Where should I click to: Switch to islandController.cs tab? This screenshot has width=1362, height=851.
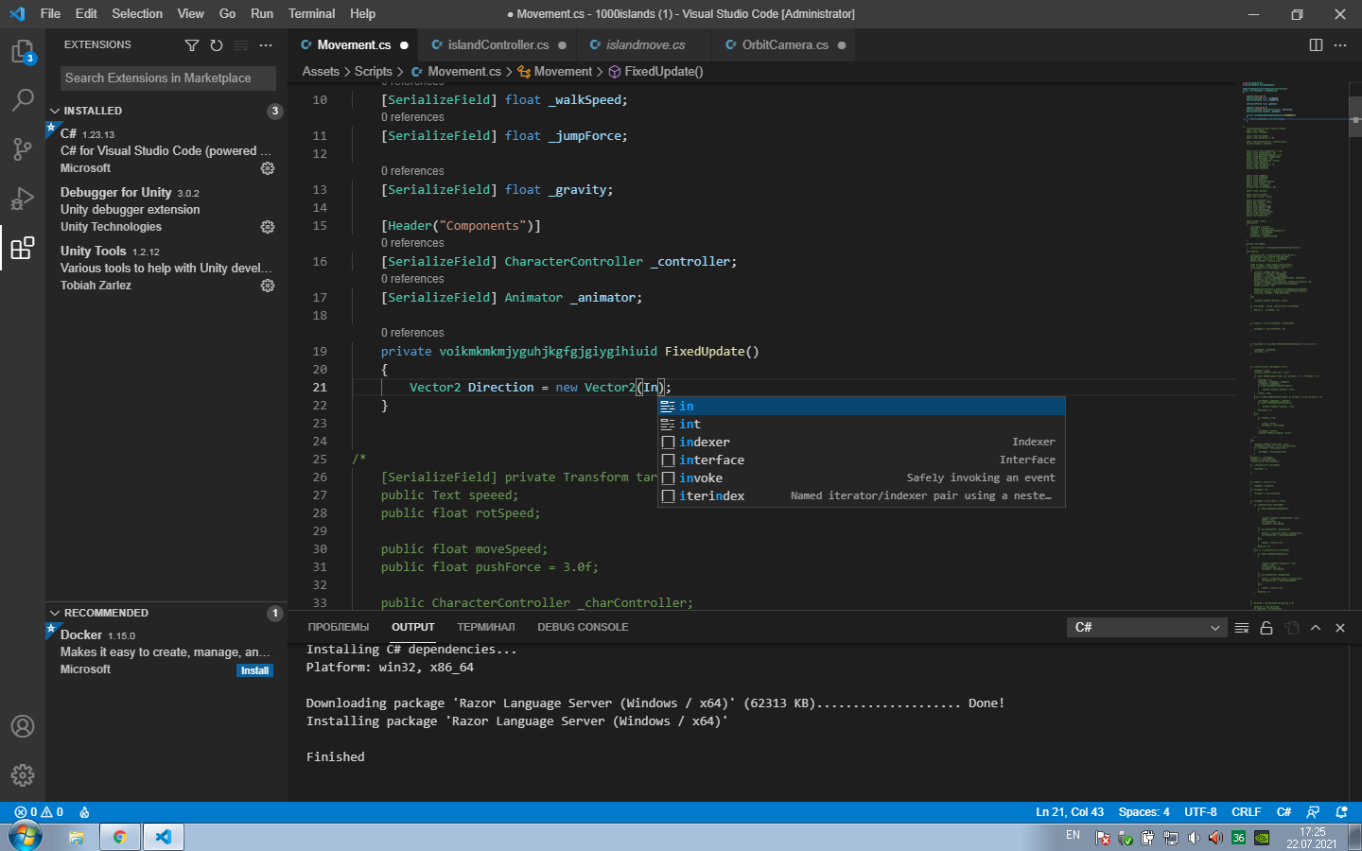tap(498, 45)
